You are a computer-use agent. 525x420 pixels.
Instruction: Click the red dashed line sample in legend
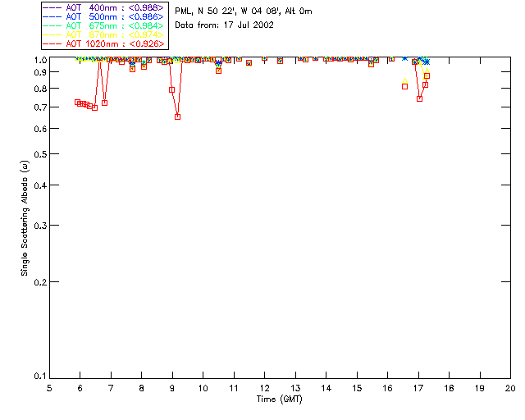(x=52, y=43)
